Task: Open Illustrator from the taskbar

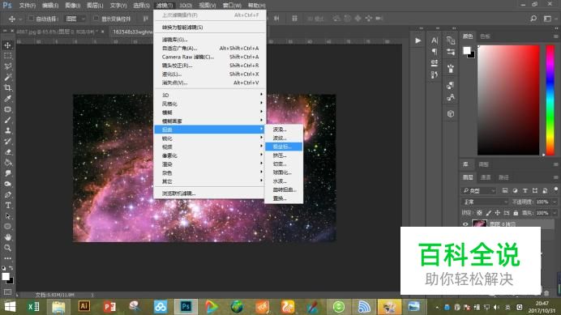Action: tap(84, 306)
